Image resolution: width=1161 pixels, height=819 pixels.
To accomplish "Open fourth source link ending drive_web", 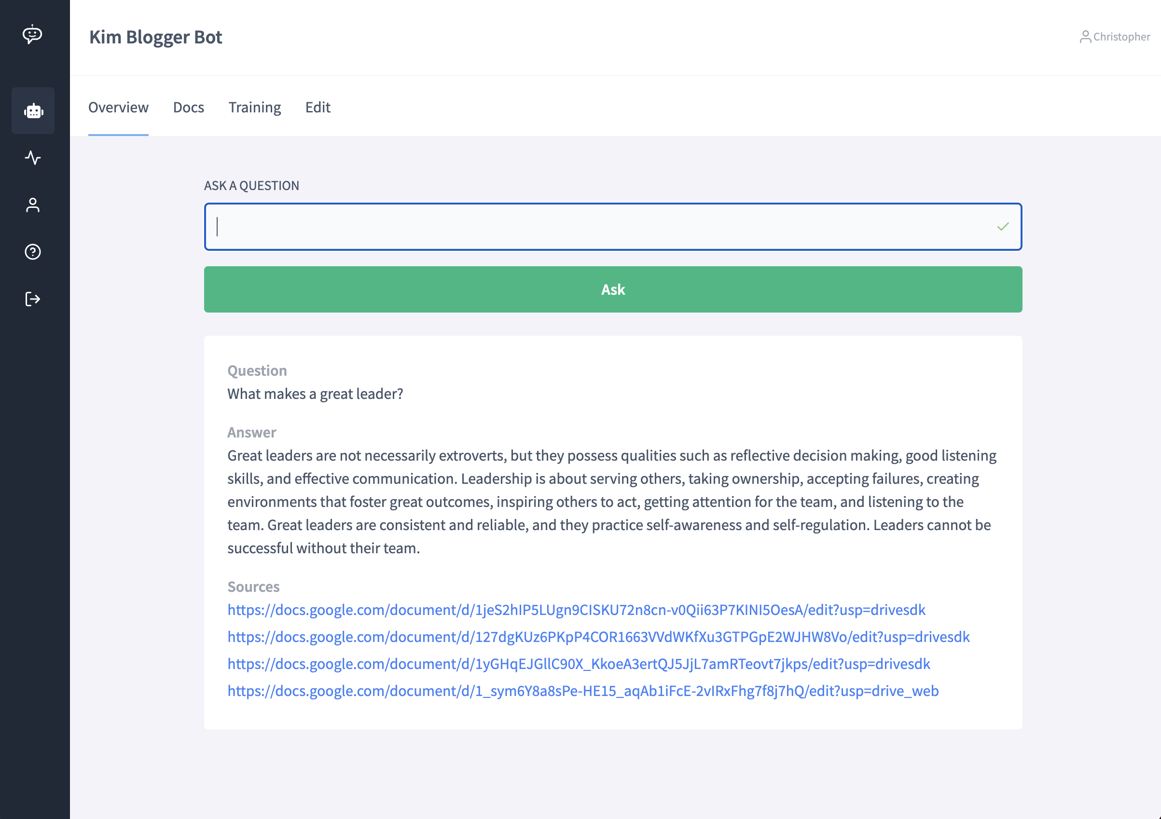I will click(582, 691).
